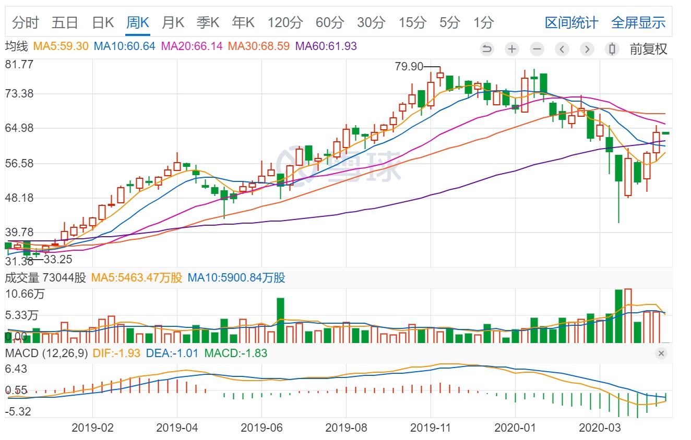The width and height of the screenshot is (691, 440).
Task: Click the 区间统计 link
Action: (x=571, y=22)
